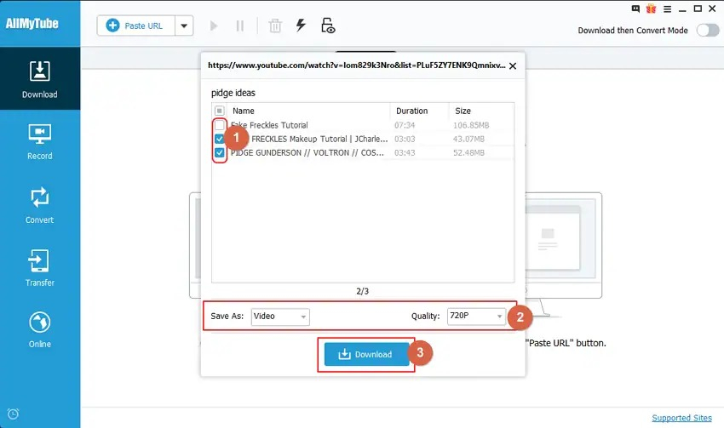This screenshot has width=724, height=428.
Task: Click the gift box icon in title bar
Action: coord(651,9)
